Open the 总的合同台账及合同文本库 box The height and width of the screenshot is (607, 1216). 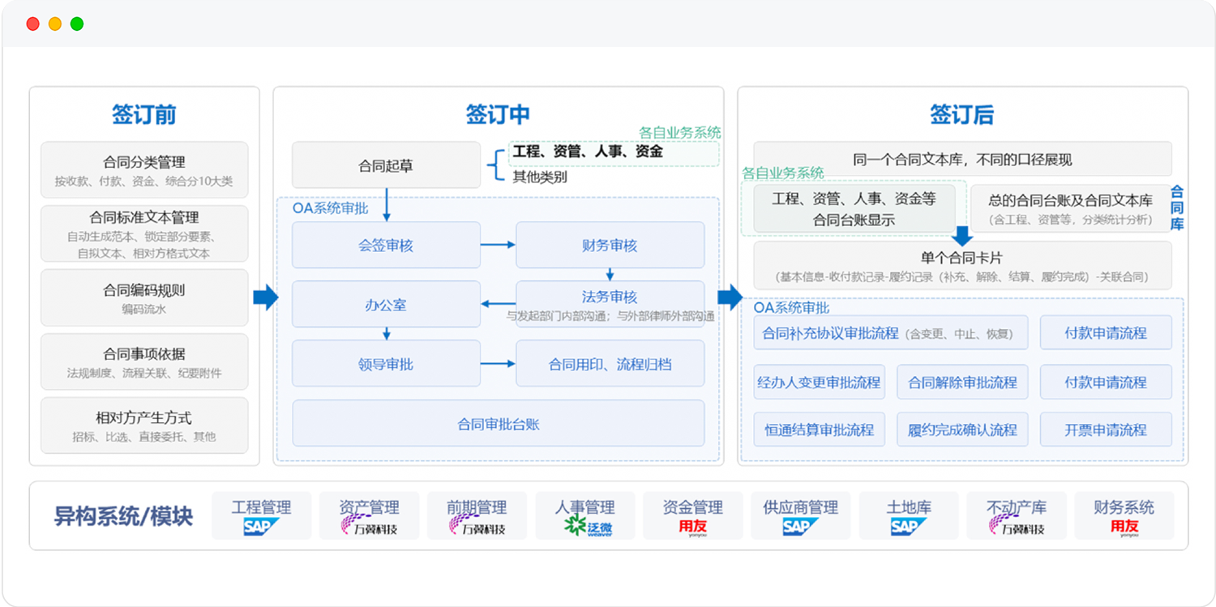point(1071,208)
